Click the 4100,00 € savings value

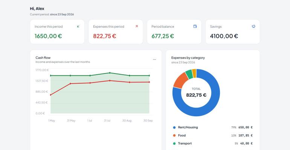pyautogui.click(x=224, y=36)
